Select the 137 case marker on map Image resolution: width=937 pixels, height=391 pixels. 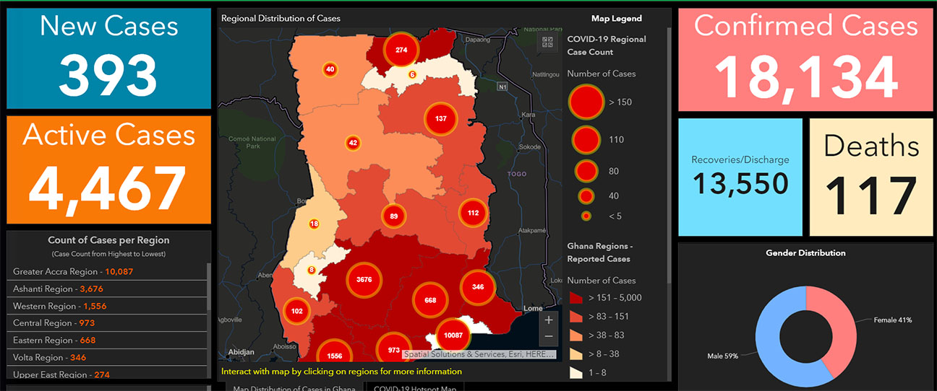[x=441, y=118]
